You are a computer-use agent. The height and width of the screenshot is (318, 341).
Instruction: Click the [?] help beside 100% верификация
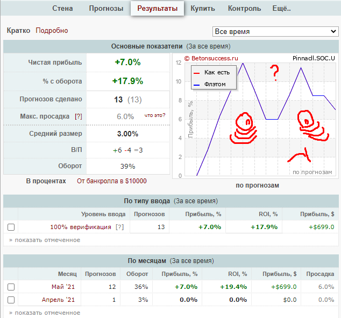119,227
